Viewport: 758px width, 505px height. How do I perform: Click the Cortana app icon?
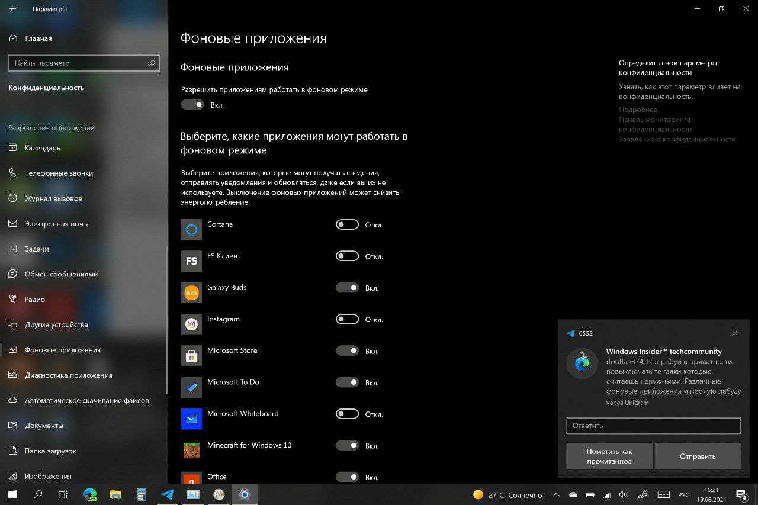coord(191,230)
